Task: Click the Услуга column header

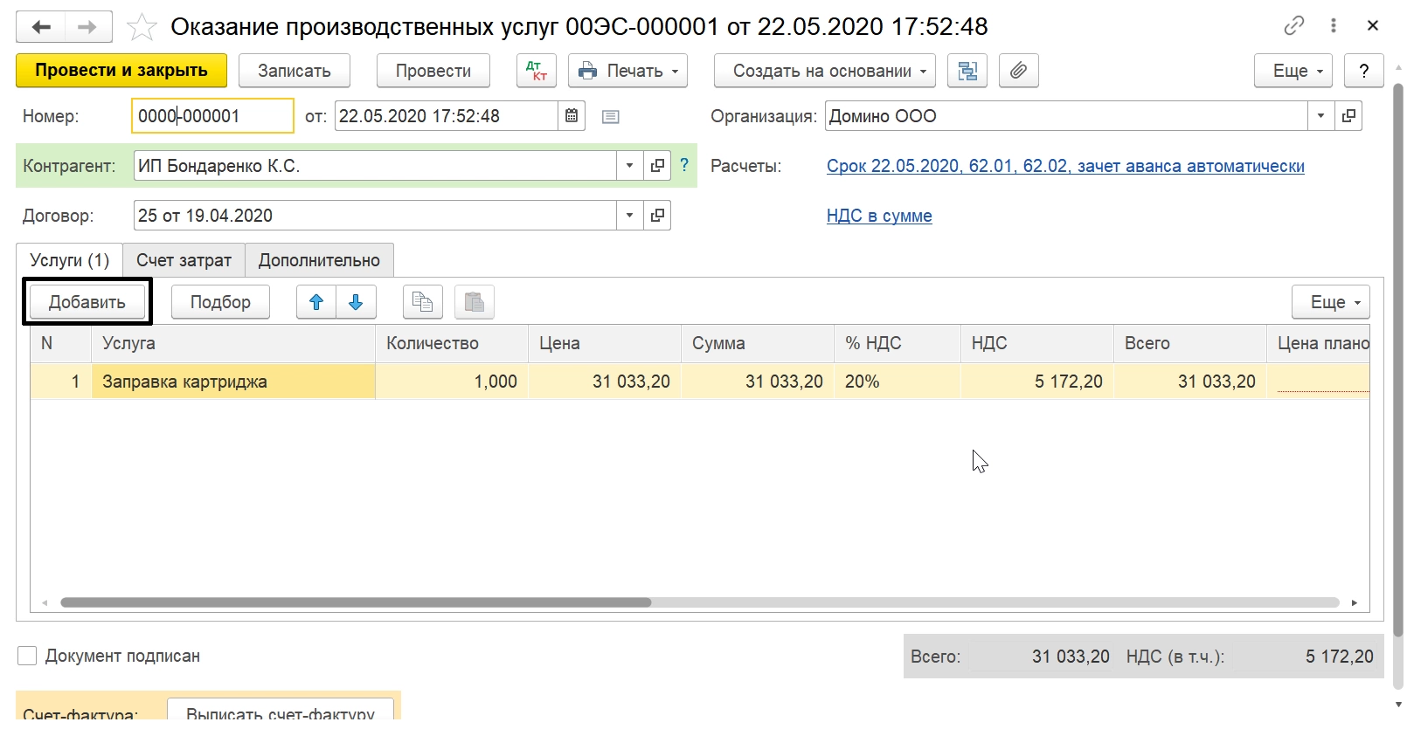Action: pyautogui.click(x=233, y=343)
